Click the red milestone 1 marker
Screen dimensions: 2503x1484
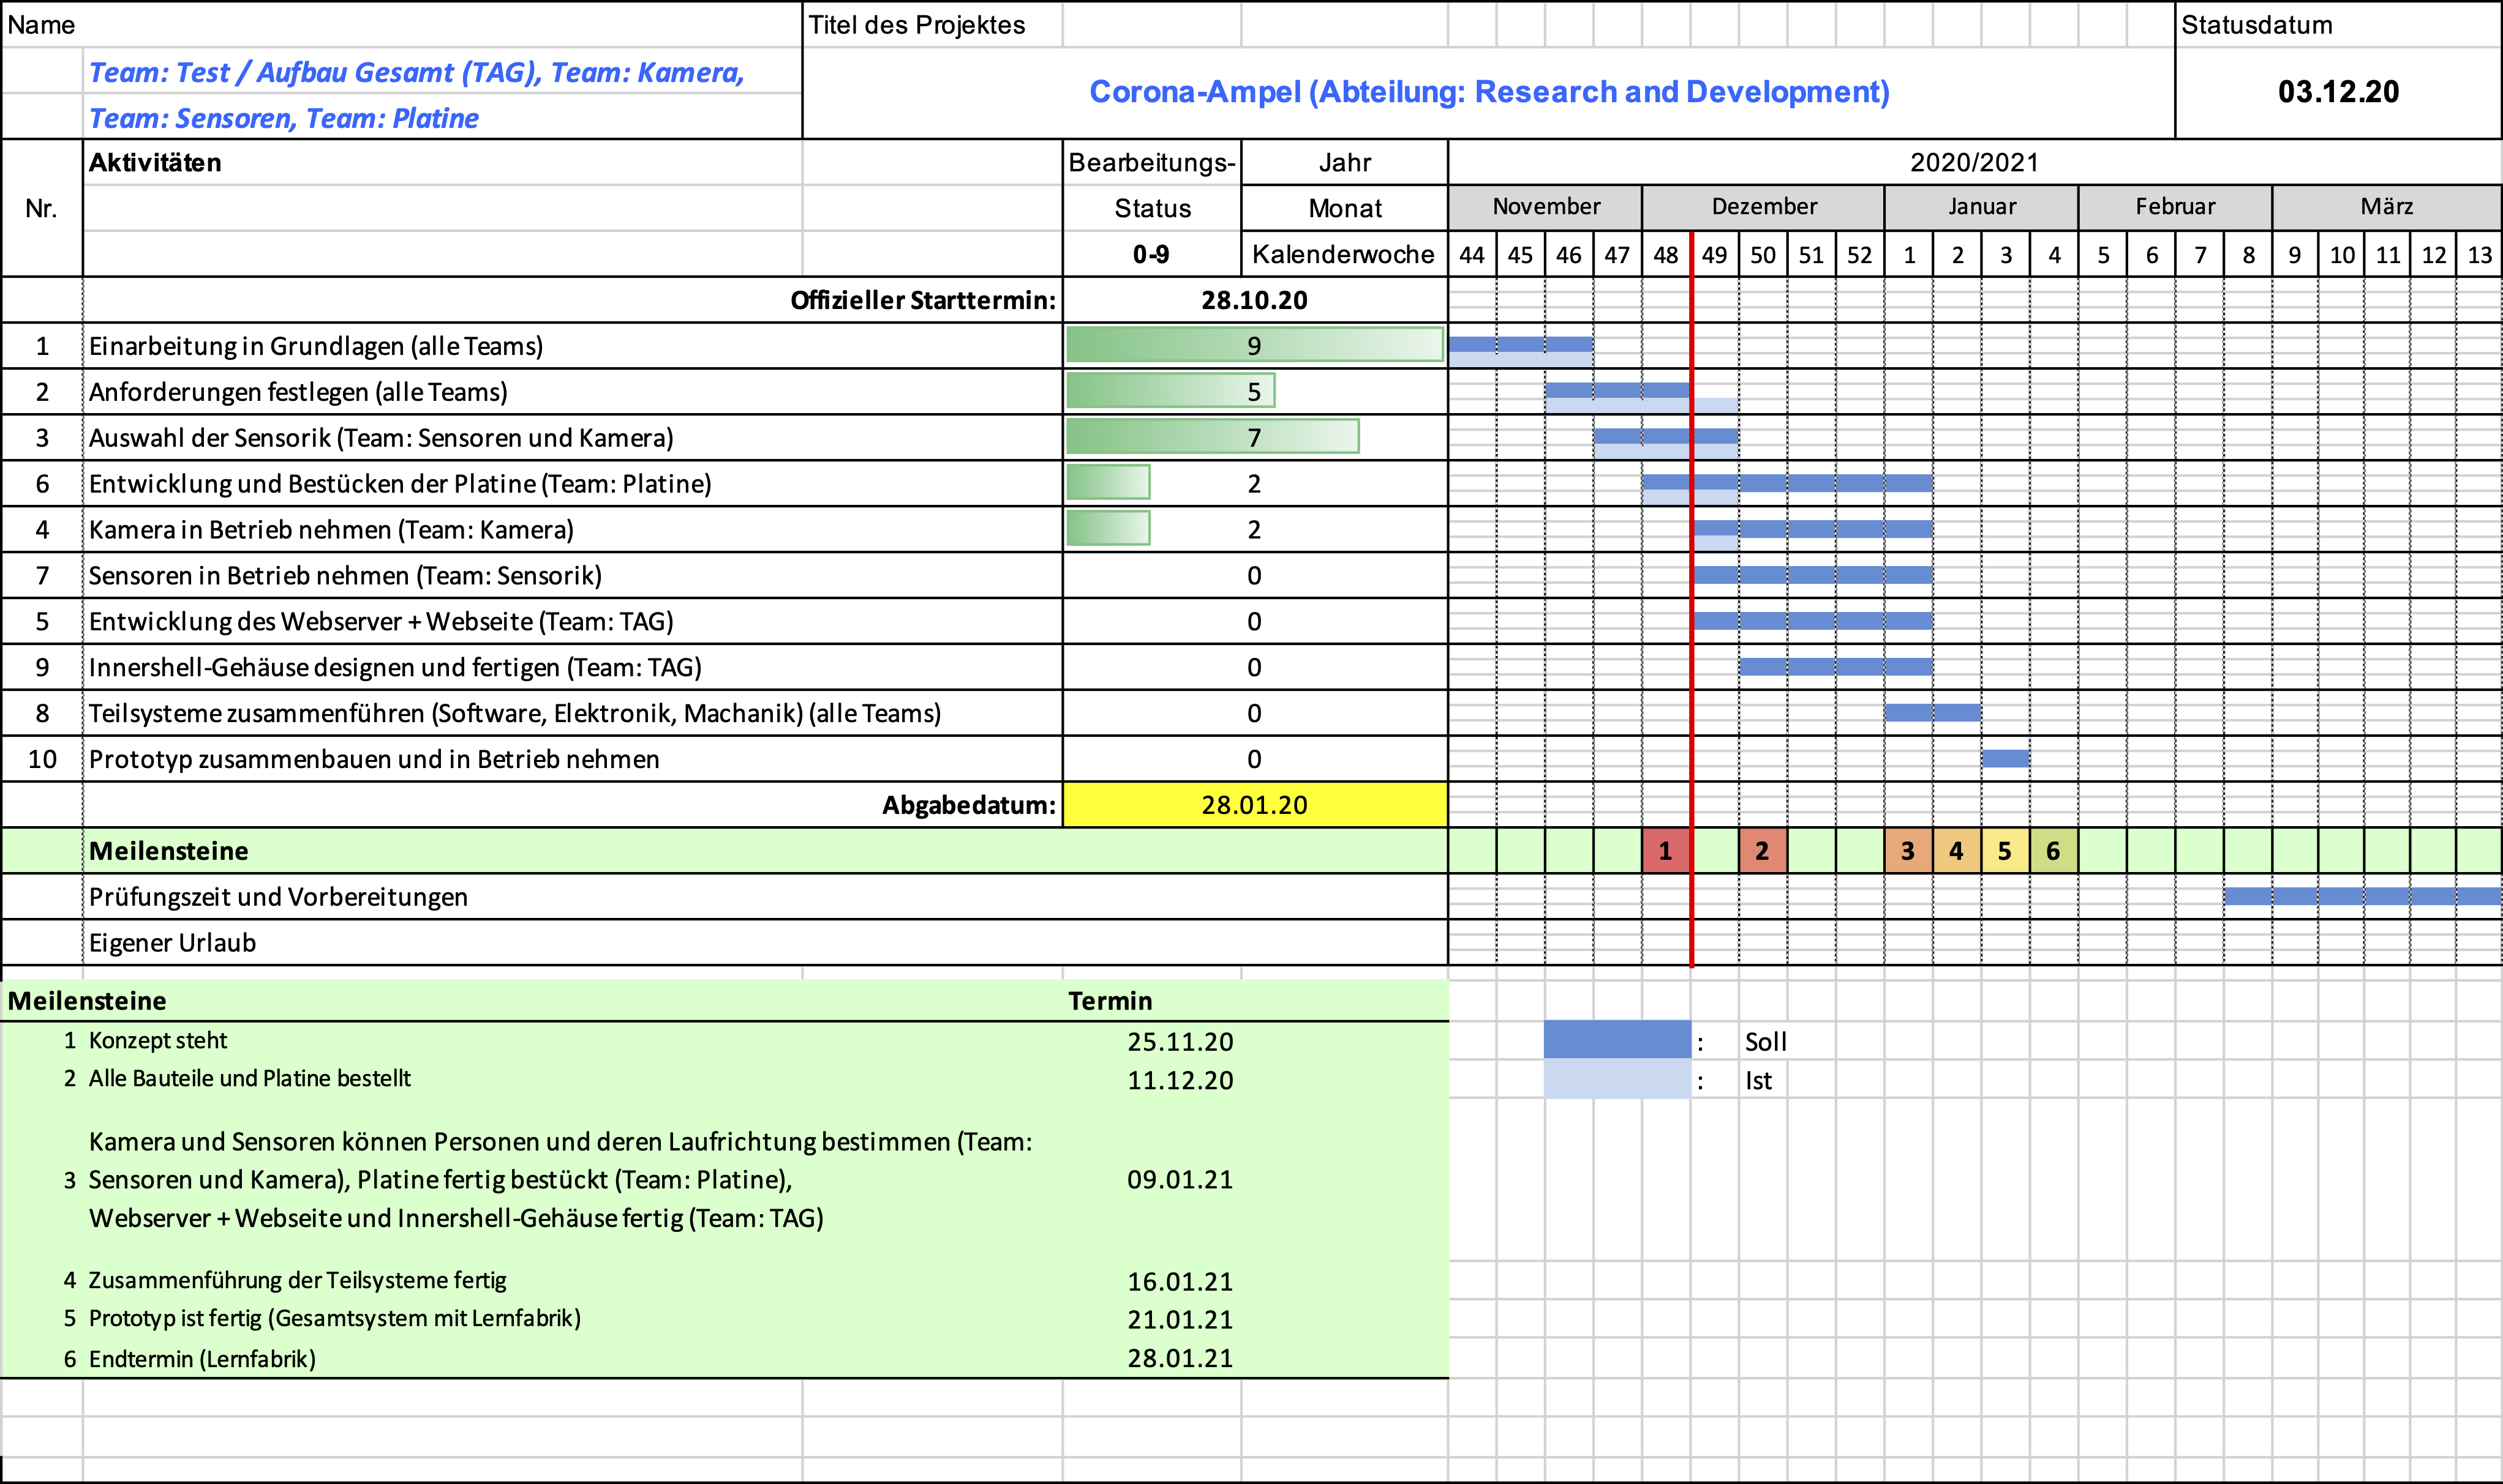[x=1665, y=851]
